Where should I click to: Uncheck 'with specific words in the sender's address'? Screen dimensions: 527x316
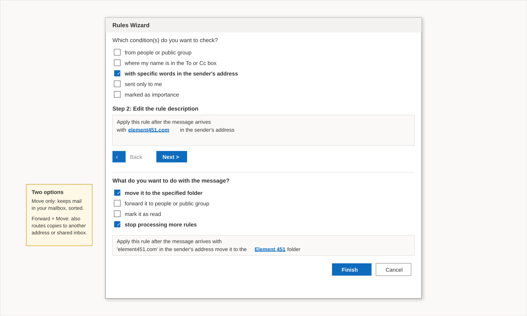tap(117, 73)
